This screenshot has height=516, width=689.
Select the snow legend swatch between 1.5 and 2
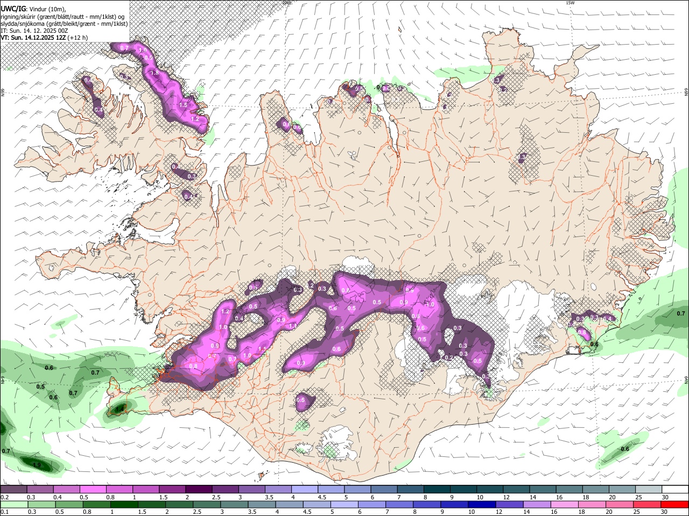172,490
